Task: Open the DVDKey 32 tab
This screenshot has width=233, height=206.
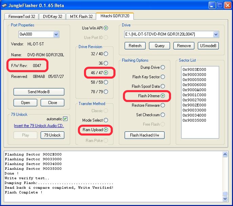Action: pos(52,16)
